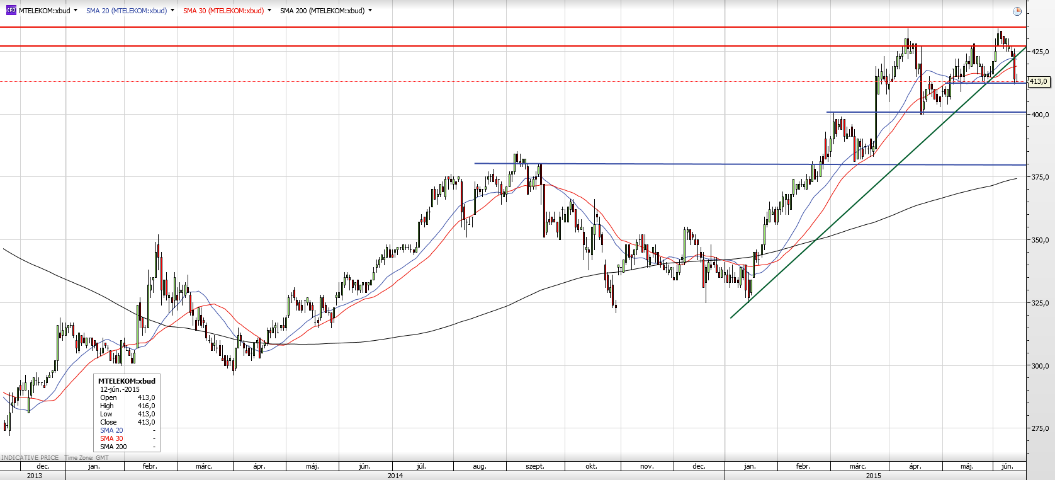Open the MTELEKOM:xbud dropdown arrow
This screenshot has width=1055, height=480.
tap(76, 11)
